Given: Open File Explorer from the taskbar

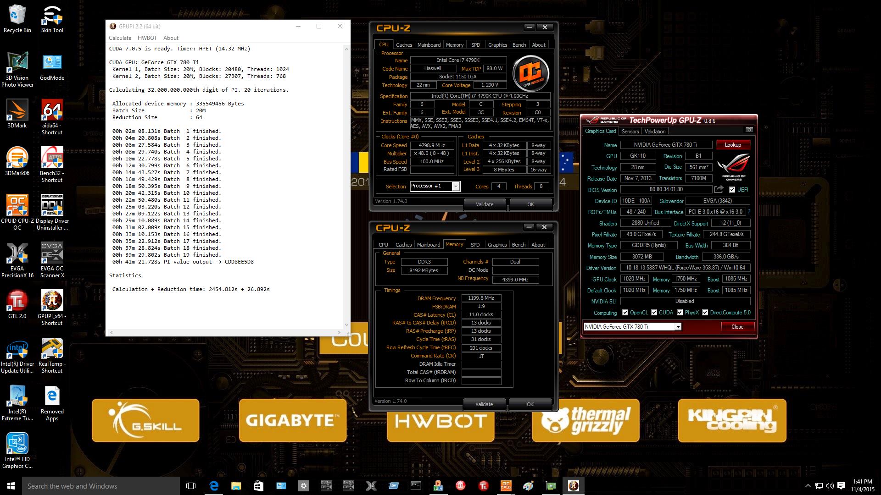Looking at the screenshot, I should tap(236, 486).
